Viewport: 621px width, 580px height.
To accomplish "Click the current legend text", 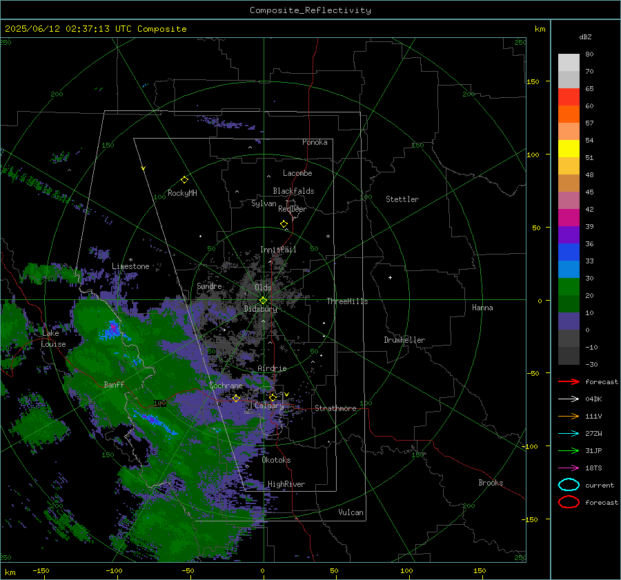I will click(x=600, y=485).
